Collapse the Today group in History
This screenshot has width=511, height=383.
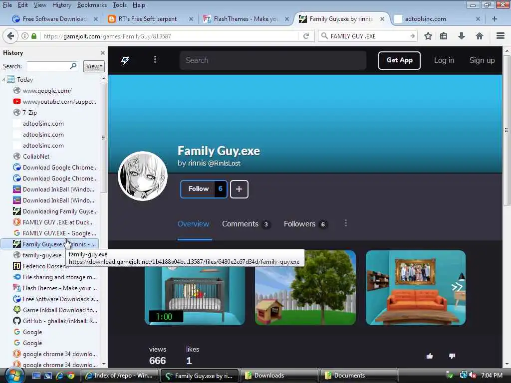(3, 79)
